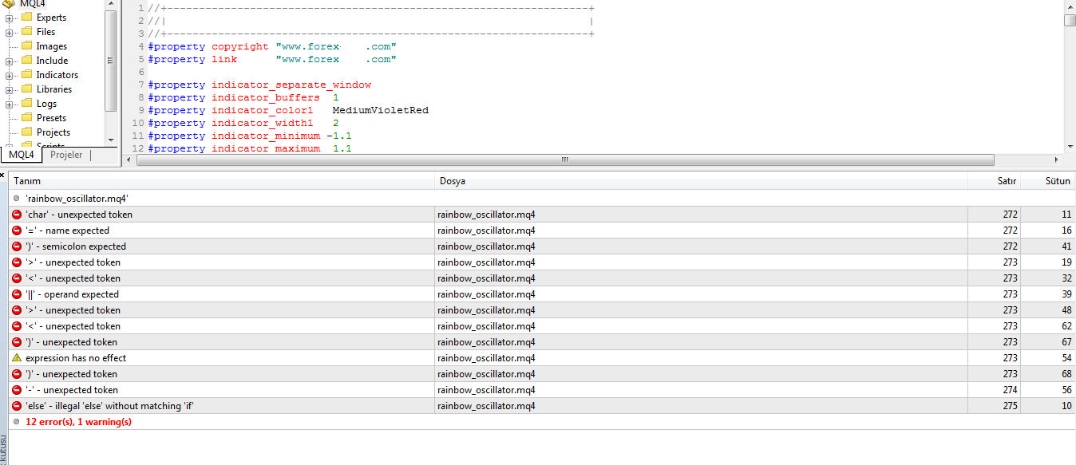Select the MQL4 navigator tab
This screenshot has height=465, width=1076.
22,155
